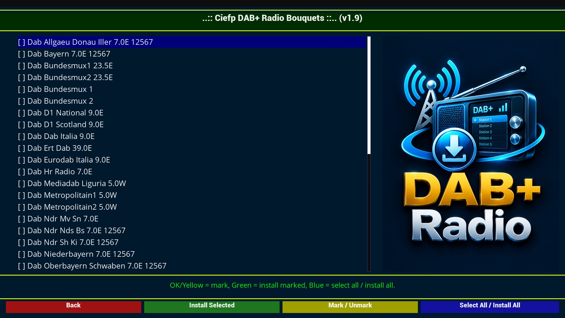Click the green Install Selected button
The image size is (565, 318).
click(x=212, y=307)
